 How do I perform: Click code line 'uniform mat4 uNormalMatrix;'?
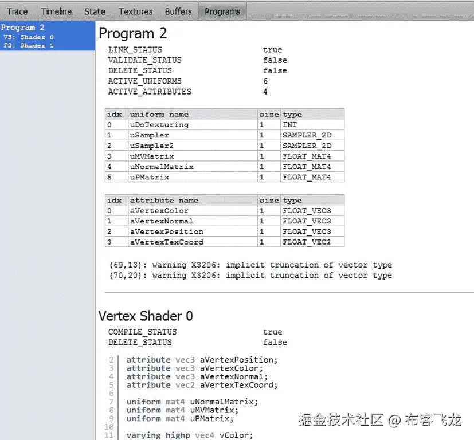[192, 402]
